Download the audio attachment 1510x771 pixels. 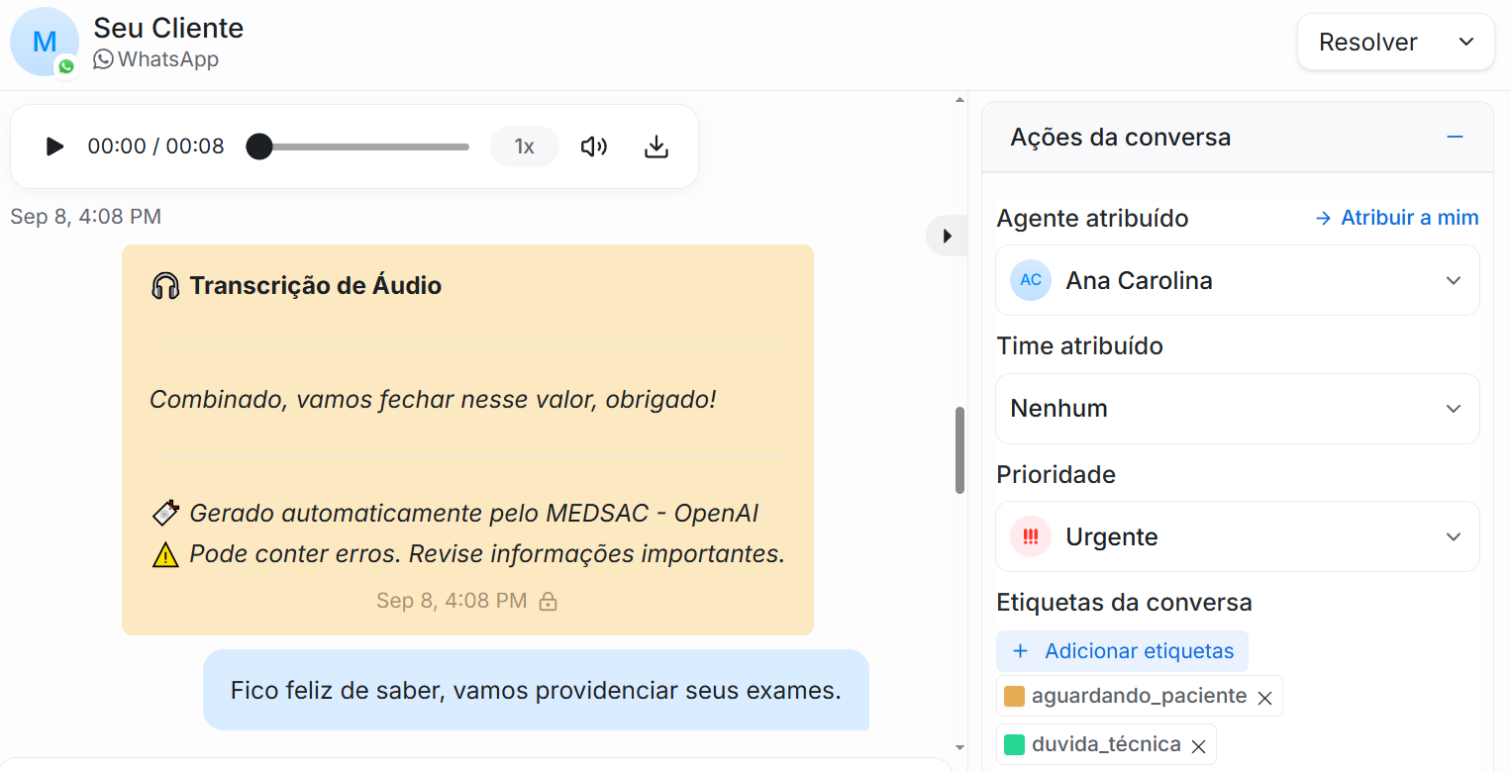pyautogui.click(x=655, y=145)
